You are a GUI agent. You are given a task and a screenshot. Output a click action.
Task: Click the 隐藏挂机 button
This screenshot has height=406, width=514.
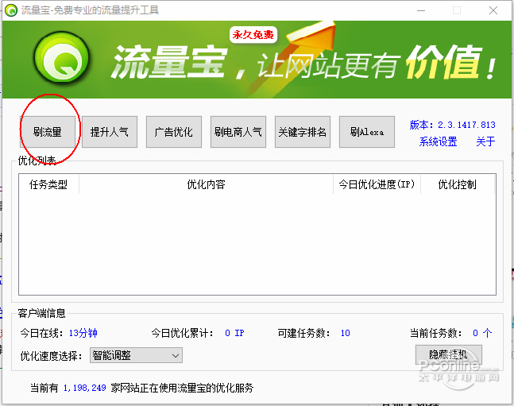coord(448,354)
